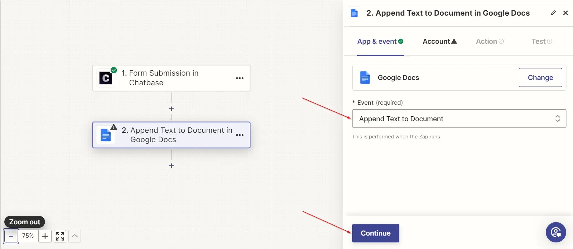Collapse zoom controls with the up chevron

[x=75, y=236]
